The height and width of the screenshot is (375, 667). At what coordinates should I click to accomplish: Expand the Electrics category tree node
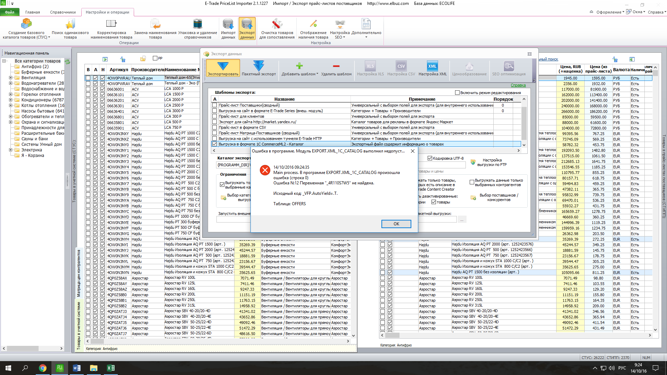click(x=10, y=150)
